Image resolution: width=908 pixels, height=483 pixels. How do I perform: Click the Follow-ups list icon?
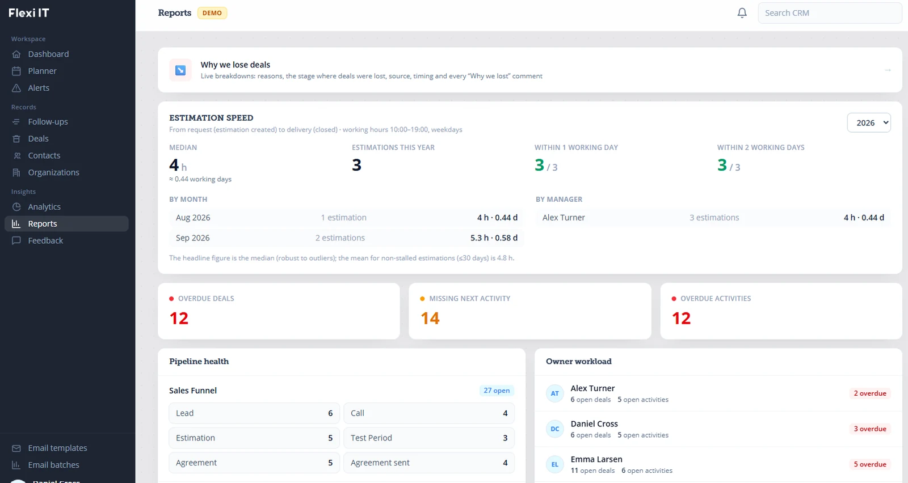point(16,122)
